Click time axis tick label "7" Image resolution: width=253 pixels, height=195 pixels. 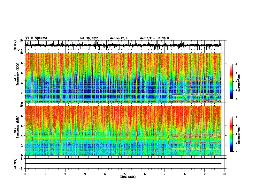click(x=165, y=174)
